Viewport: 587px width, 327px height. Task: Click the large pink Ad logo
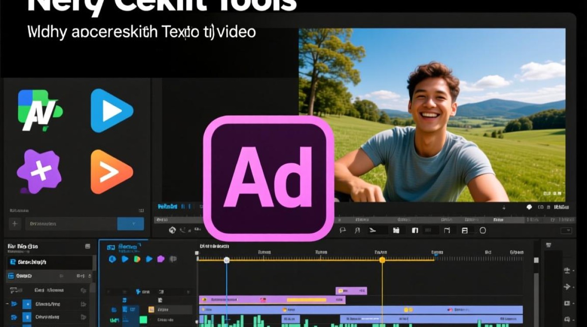click(269, 178)
